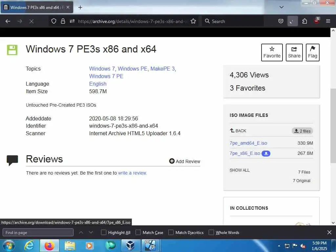
Task: Click the page scroll up arrow
Action: pos(333,31)
